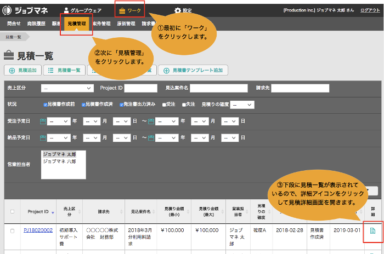
Task: Sort by the Project ID column
Action: pyautogui.click(x=38, y=211)
